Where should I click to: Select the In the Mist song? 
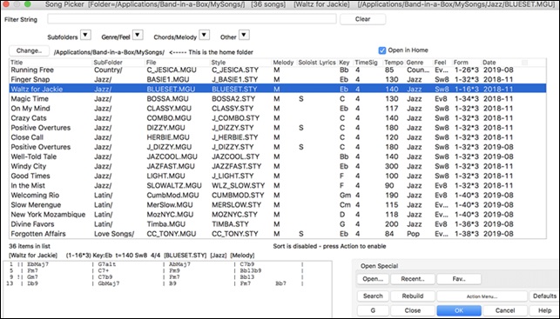tap(278, 185)
